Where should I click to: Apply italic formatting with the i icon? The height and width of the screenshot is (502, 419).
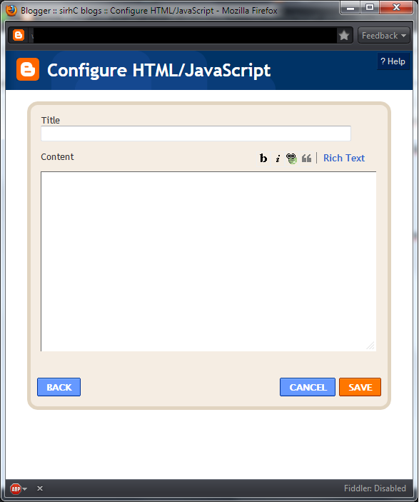[x=278, y=158]
